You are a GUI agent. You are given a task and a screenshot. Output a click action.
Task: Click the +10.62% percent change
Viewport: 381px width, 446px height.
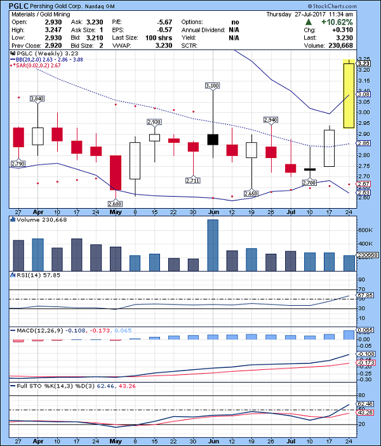tap(337, 22)
